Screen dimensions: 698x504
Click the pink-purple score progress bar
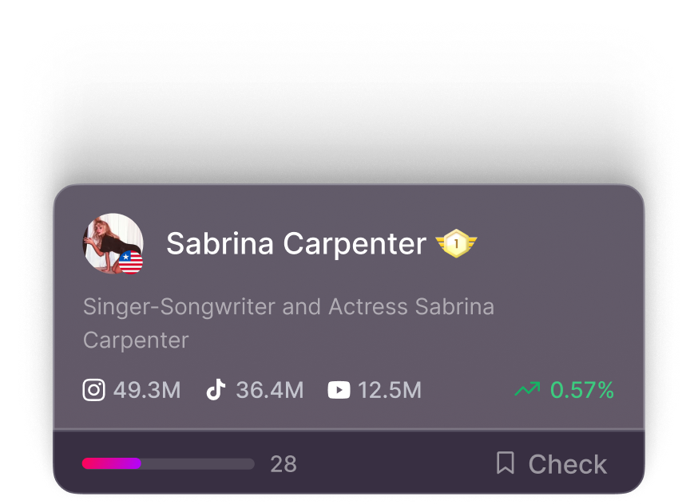pos(112,463)
